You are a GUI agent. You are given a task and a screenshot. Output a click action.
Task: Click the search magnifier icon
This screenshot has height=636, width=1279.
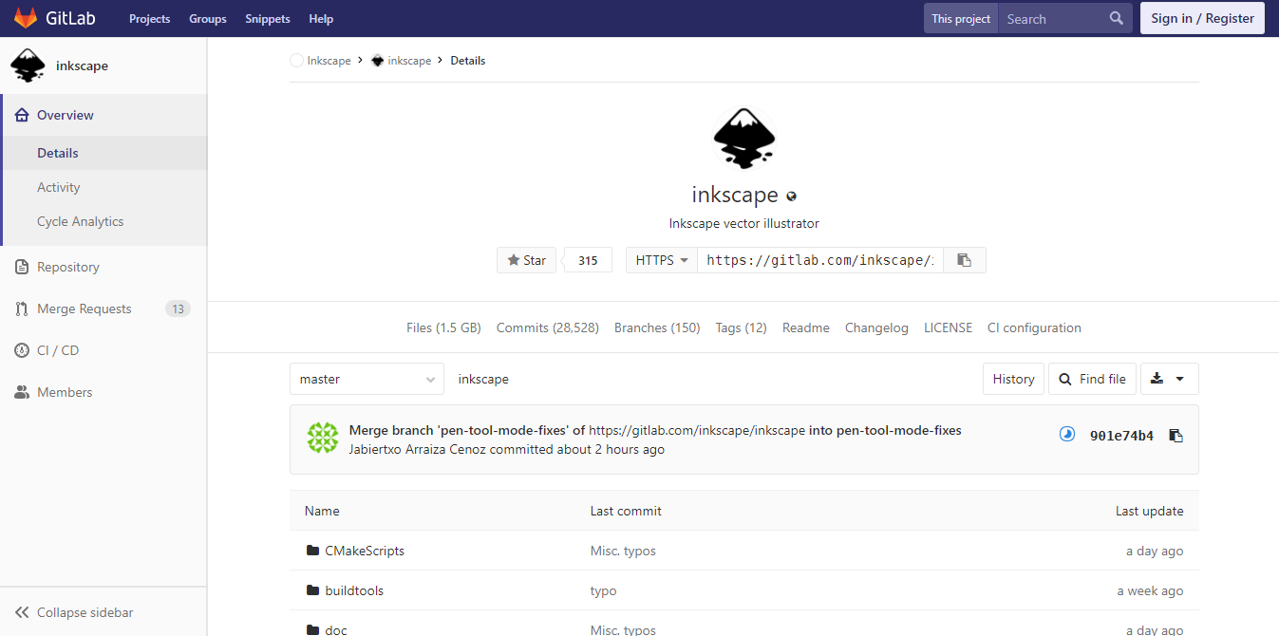(1117, 18)
